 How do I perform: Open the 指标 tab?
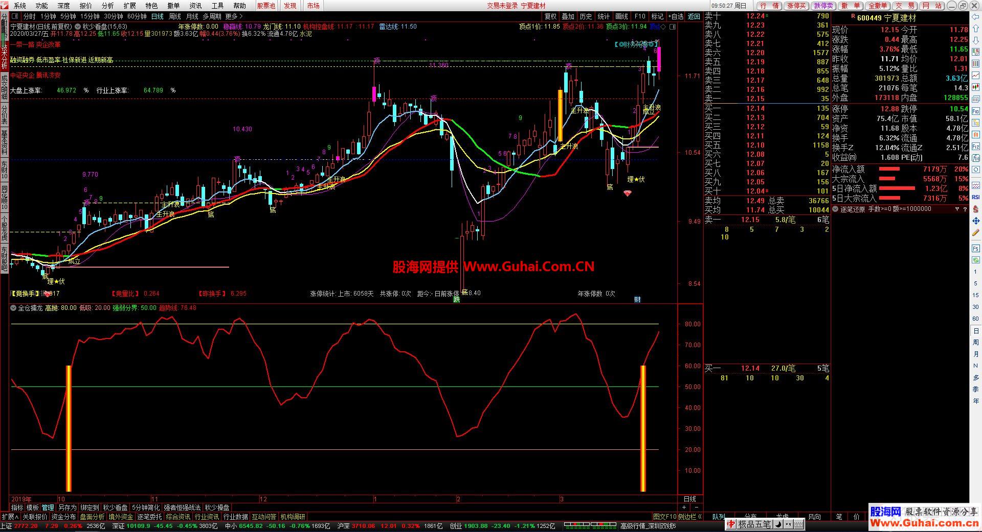pos(17,507)
